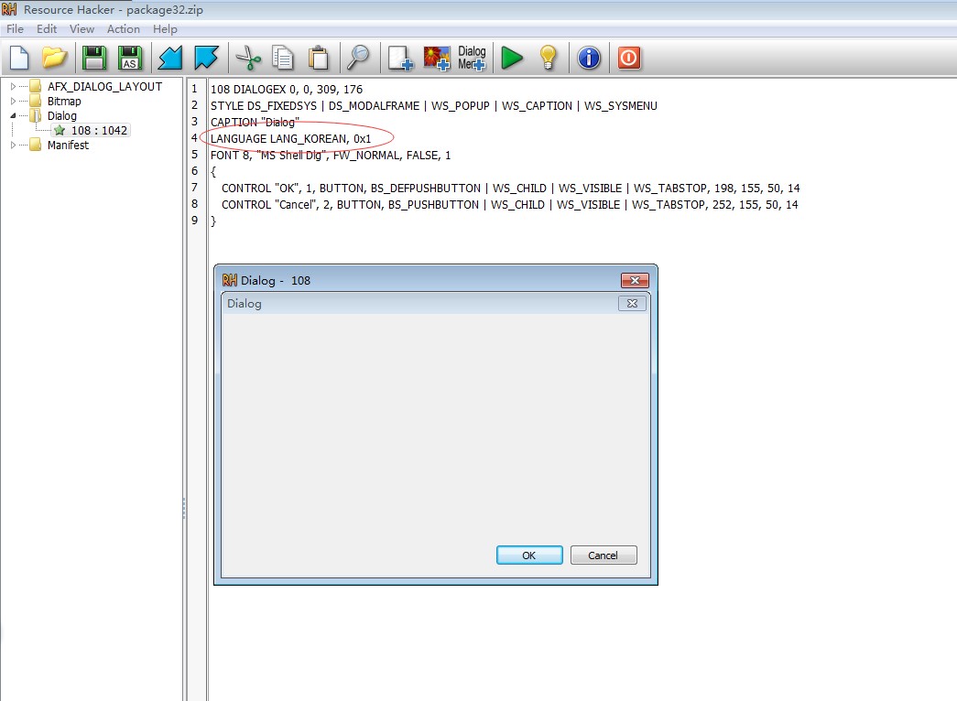957x701 pixels.
Task: Select the Bitmap folder in tree
Action: [63, 102]
